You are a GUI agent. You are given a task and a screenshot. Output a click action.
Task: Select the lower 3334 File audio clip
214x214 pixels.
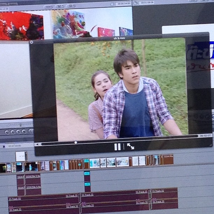point(33,190)
